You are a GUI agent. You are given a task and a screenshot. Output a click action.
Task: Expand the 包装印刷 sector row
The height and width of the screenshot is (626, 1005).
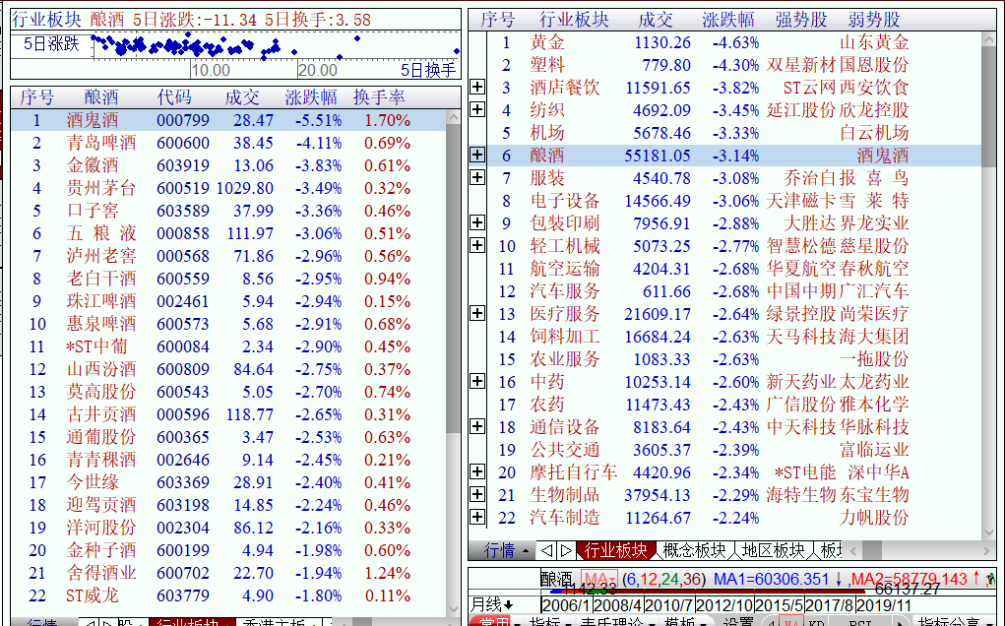pyautogui.click(x=477, y=223)
